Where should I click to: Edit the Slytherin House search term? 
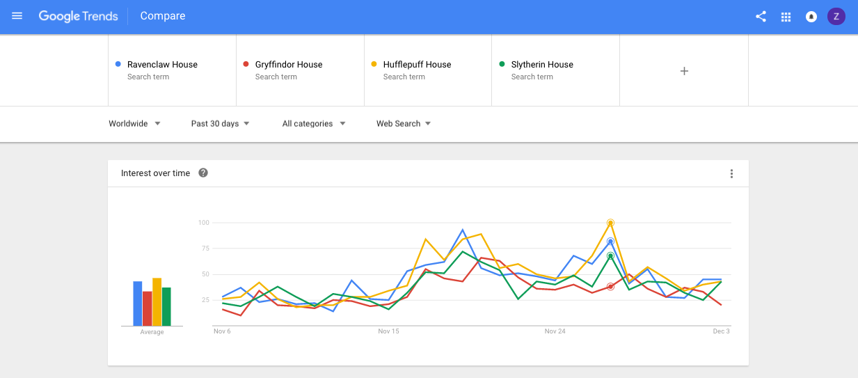pyautogui.click(x=556, y=70)
